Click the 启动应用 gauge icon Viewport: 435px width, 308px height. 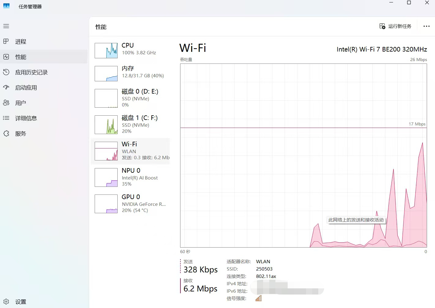pyautogui.click(x=6, y=87)
